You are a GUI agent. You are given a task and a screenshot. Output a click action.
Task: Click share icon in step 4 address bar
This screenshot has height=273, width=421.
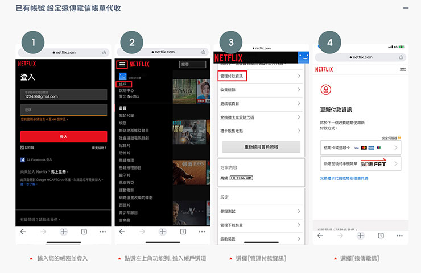(401, 57)
